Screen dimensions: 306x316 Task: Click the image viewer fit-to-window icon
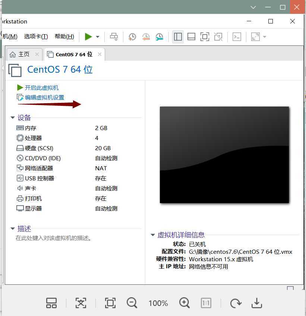pos(110,303)
